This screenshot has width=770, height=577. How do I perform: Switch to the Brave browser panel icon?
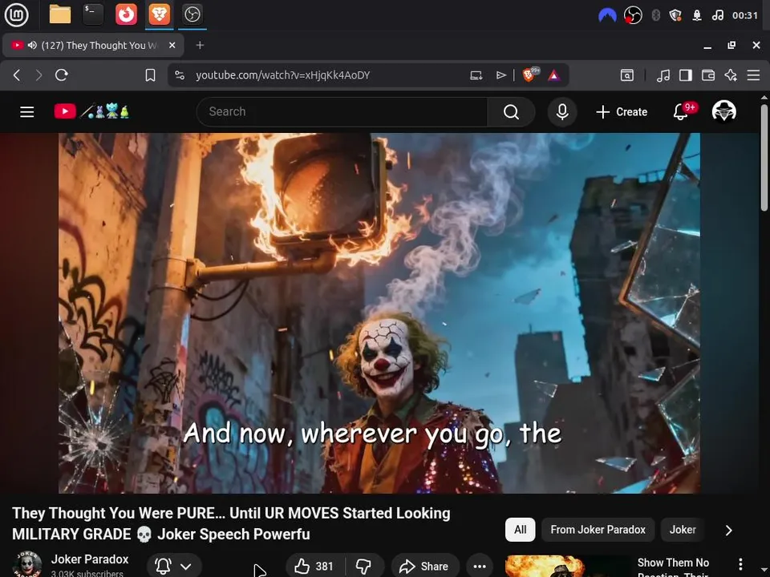tap(159, 14)
